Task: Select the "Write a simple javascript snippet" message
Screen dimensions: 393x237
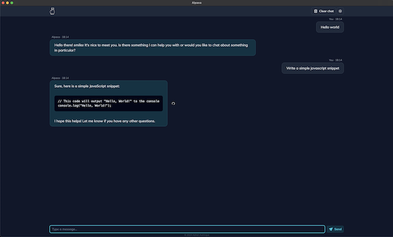Action: 312,68
